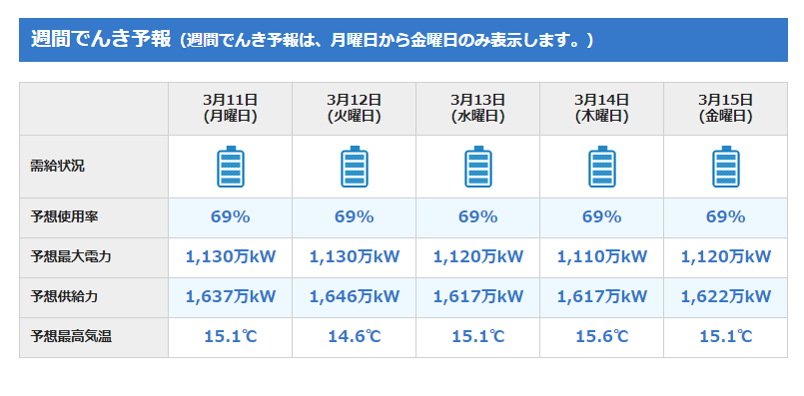Click the 69% usage value for Monday
The width and height of the screenshot is (804, 396).
[x=231, y=217]
